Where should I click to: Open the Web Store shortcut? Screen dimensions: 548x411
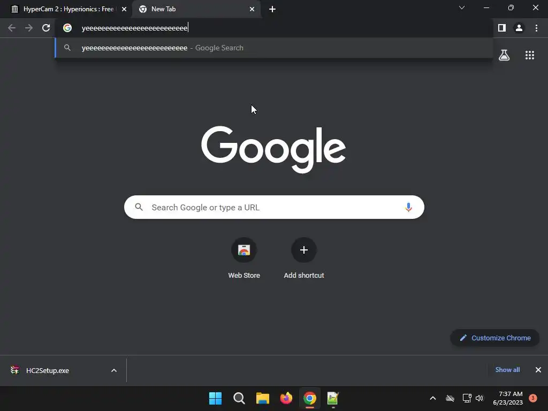pyautogui.click(x=244, y=258)
